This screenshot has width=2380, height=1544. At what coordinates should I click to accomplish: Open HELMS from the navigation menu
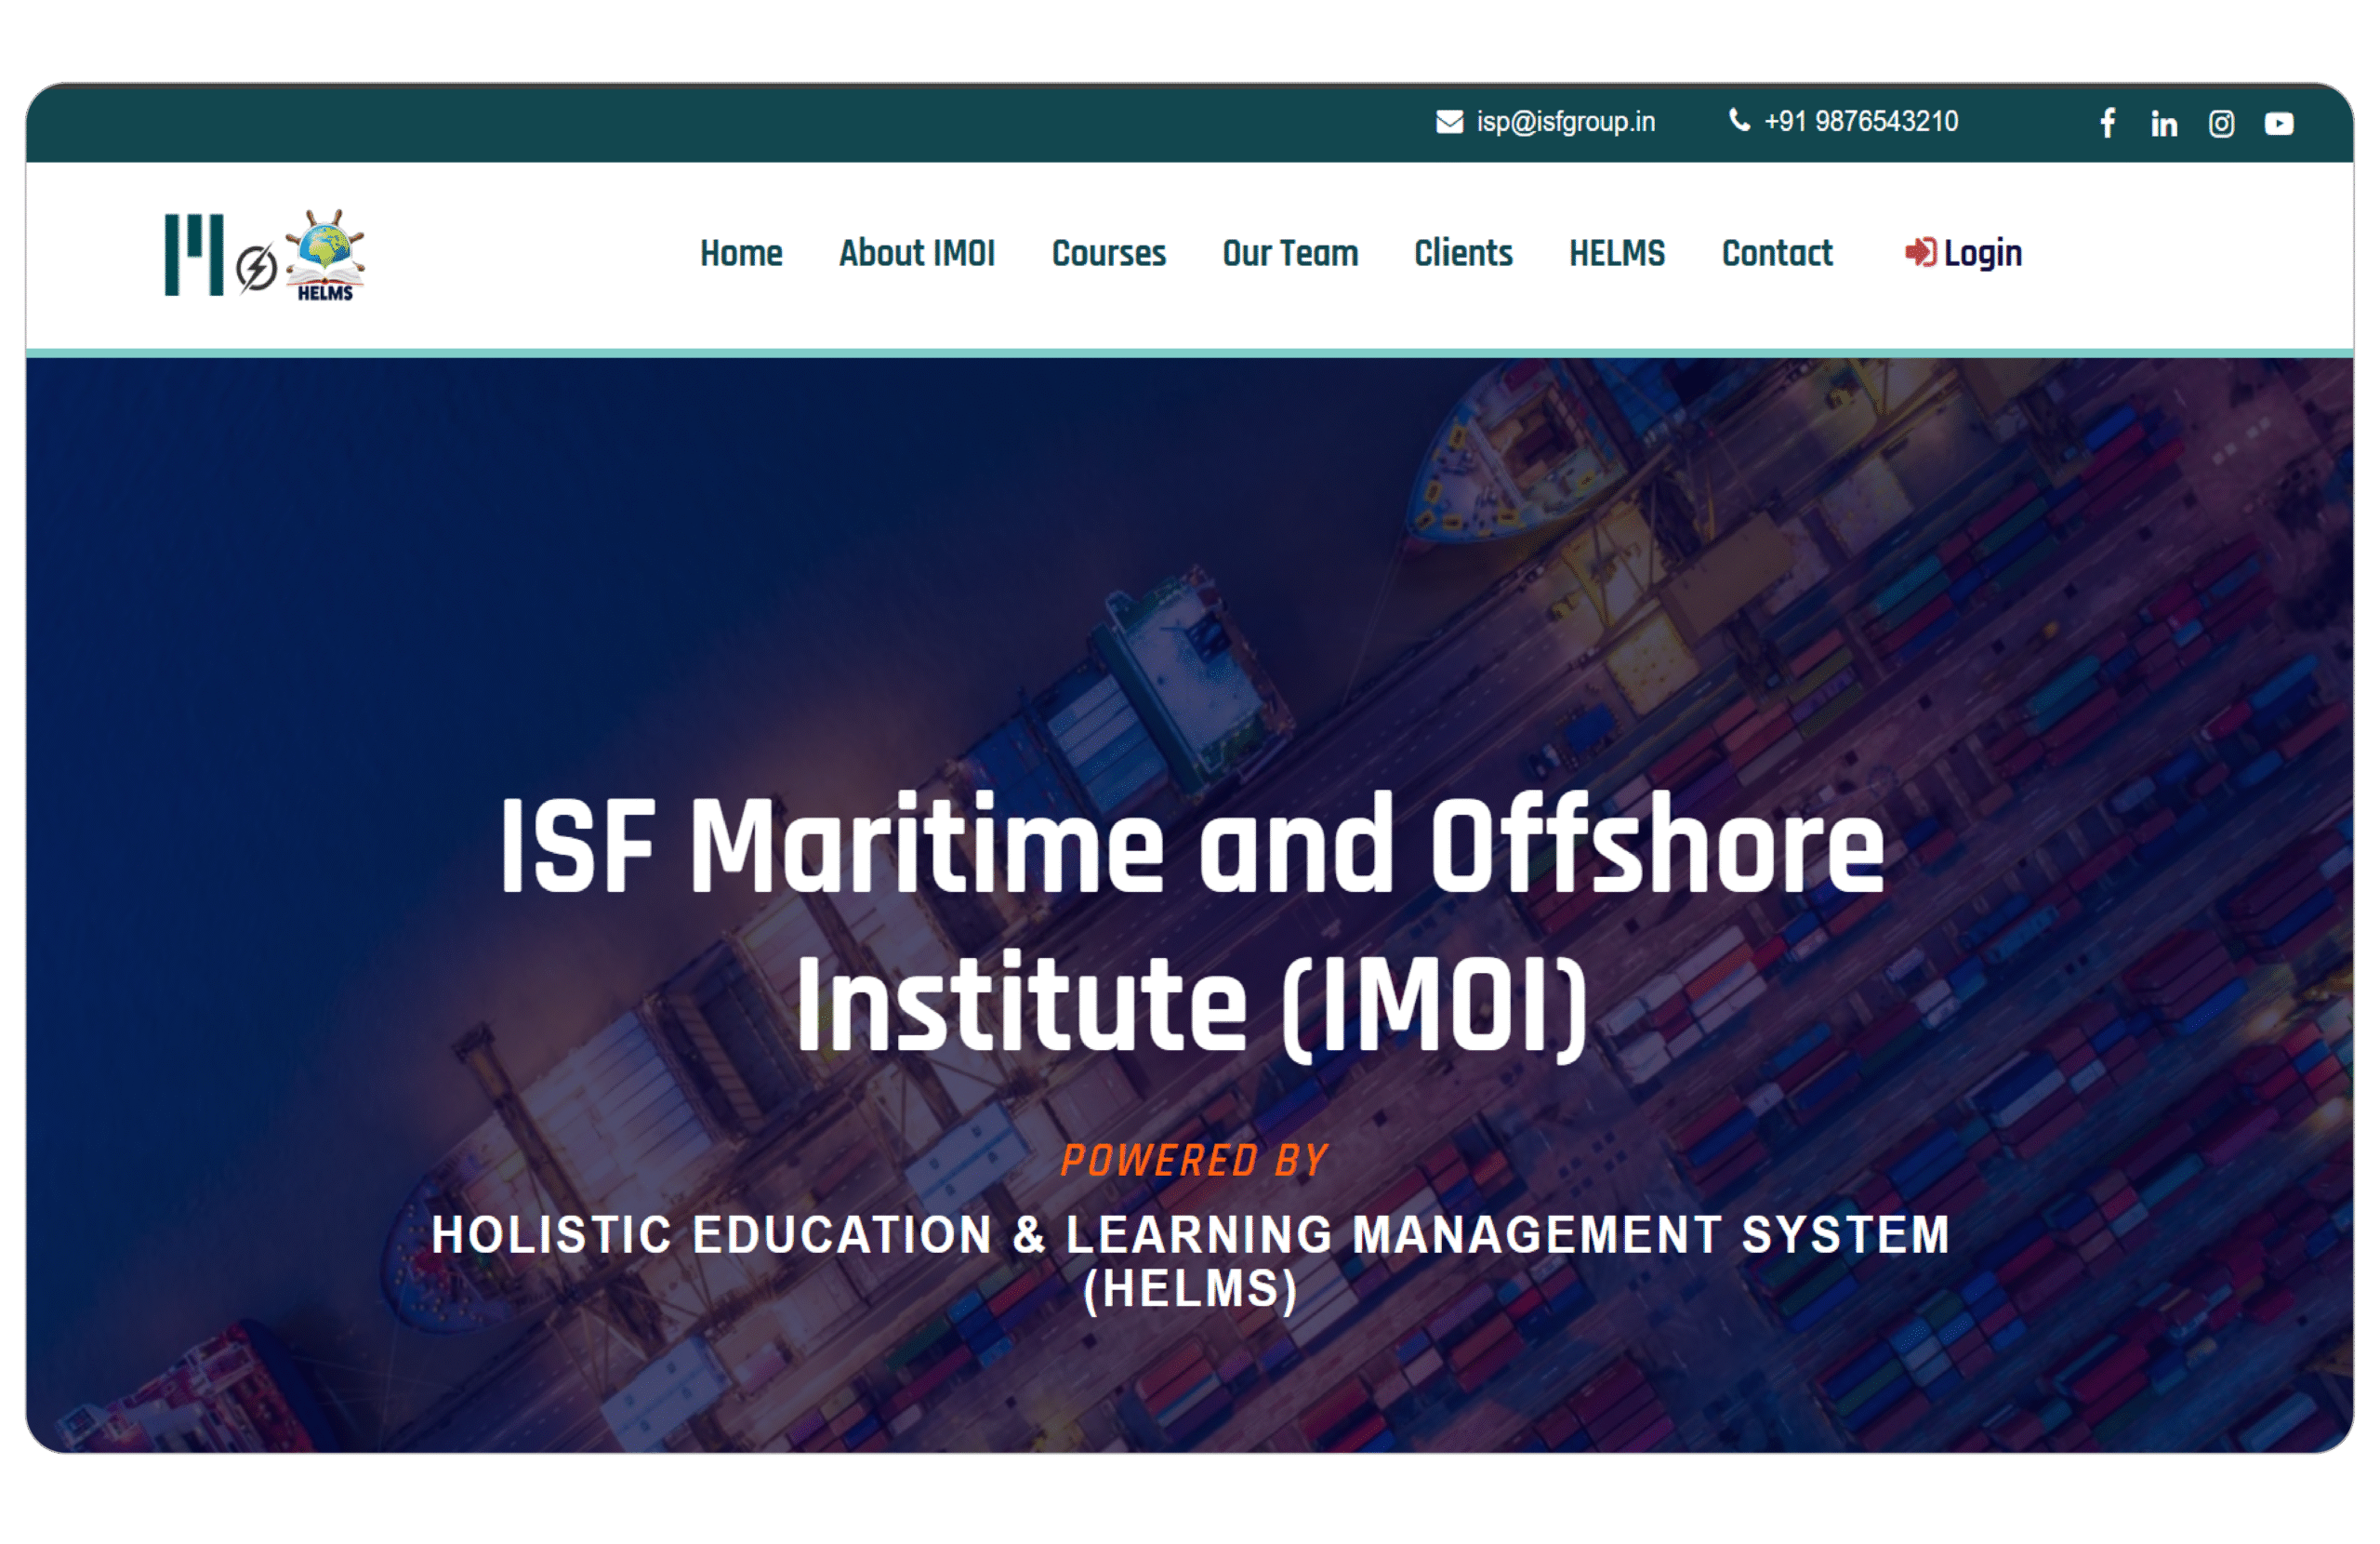(x=1617, y=253)
